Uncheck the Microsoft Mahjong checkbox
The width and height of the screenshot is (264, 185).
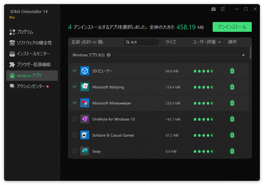[x=75, y=87]
